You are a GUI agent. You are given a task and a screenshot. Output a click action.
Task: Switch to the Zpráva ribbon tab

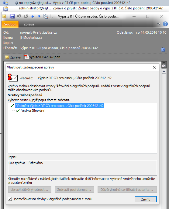pos(29,24)
